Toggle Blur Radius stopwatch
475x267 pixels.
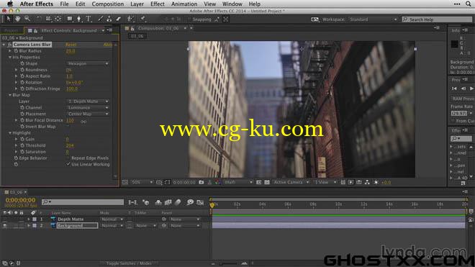(x=16, y=51)
